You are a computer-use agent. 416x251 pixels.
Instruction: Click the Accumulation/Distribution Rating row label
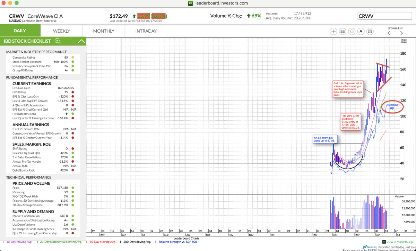coord(33,220)
